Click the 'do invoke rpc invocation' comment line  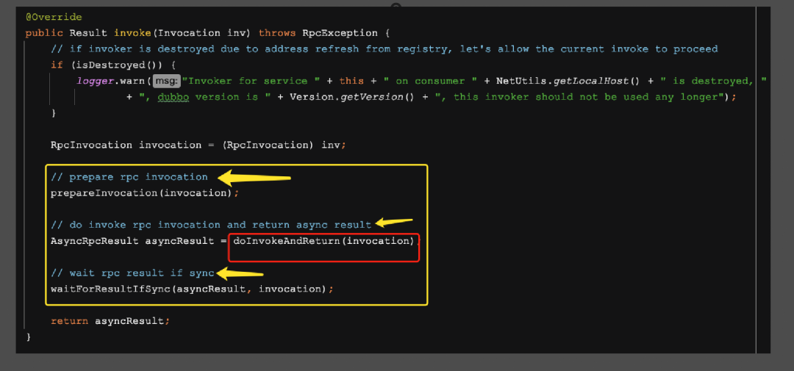(x=211, y=225)
